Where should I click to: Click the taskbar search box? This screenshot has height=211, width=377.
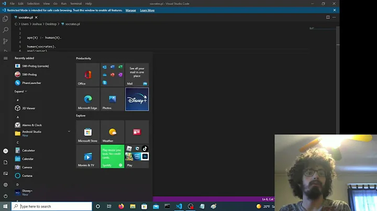click(x=52, y=206)
